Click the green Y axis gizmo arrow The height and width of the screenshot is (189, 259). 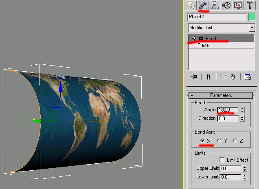(x=36, y=121)
